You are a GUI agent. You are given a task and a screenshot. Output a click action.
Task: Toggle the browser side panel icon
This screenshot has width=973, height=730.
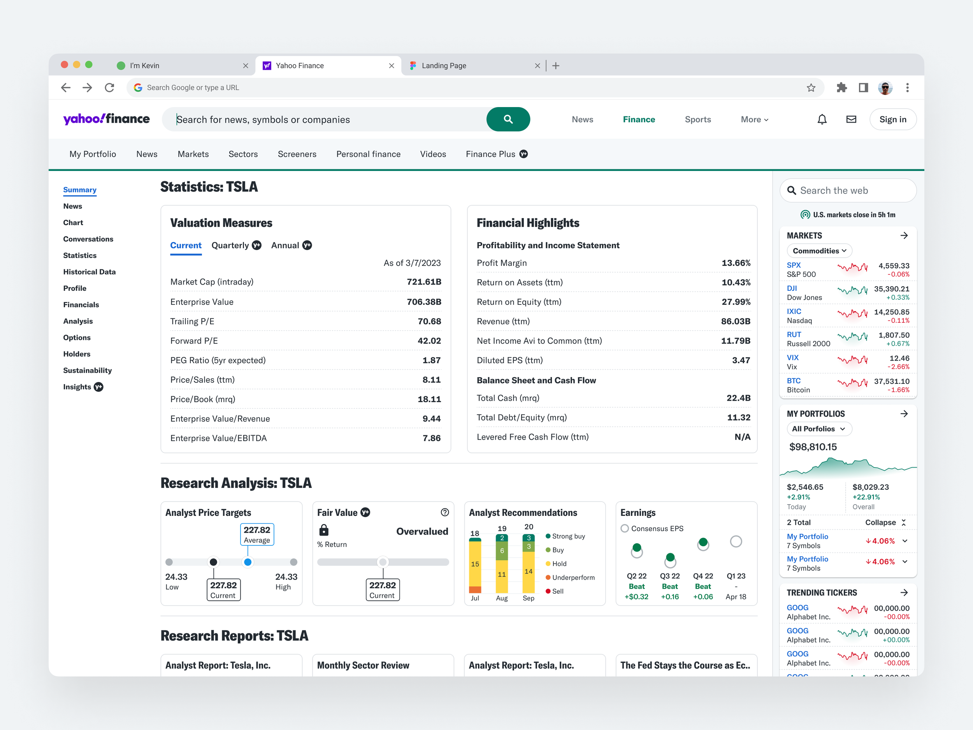(863, 88)
